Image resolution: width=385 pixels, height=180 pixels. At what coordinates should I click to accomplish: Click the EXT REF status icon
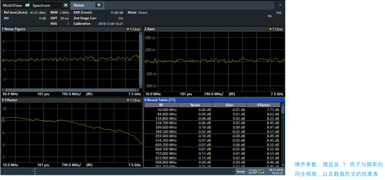point(252,171)
